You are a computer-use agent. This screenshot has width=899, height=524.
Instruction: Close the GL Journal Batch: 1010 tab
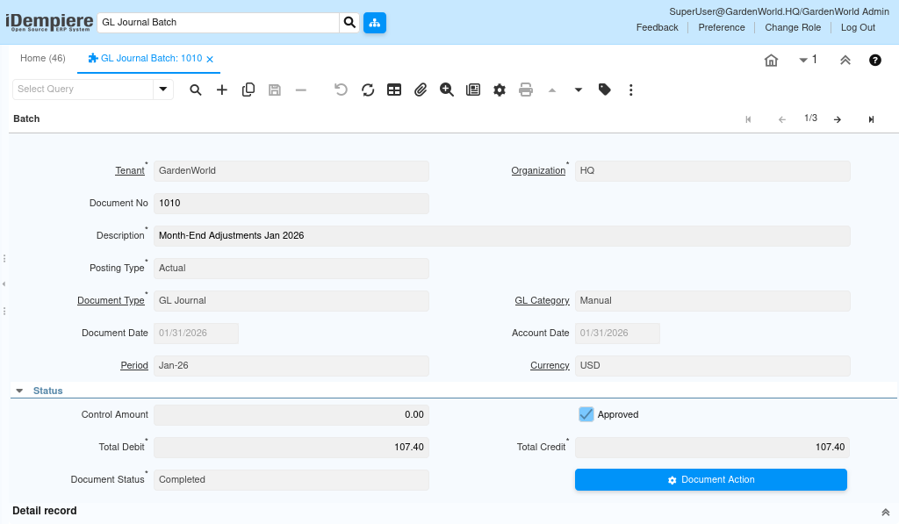tap(210, 60)
